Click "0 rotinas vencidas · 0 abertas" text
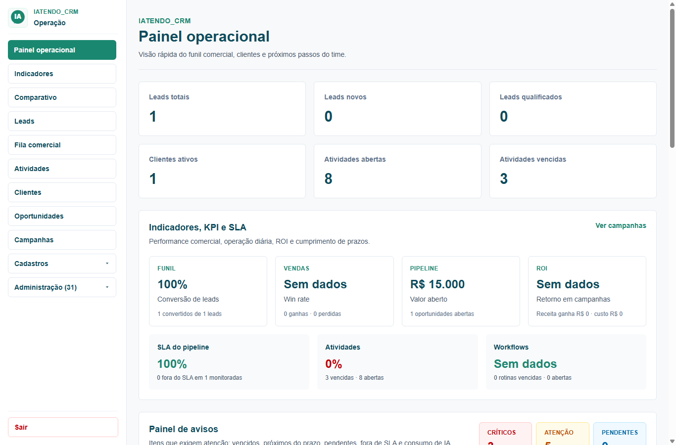The height and width of the screenshot is (445, 676). (532, 378)
